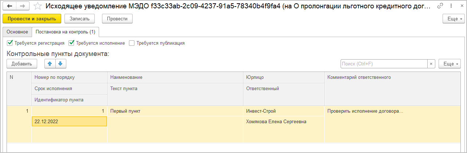The height and width of the screenshot is (153, 467).
Task: Click the back navigation arrow
Action: tap(9, 6)
